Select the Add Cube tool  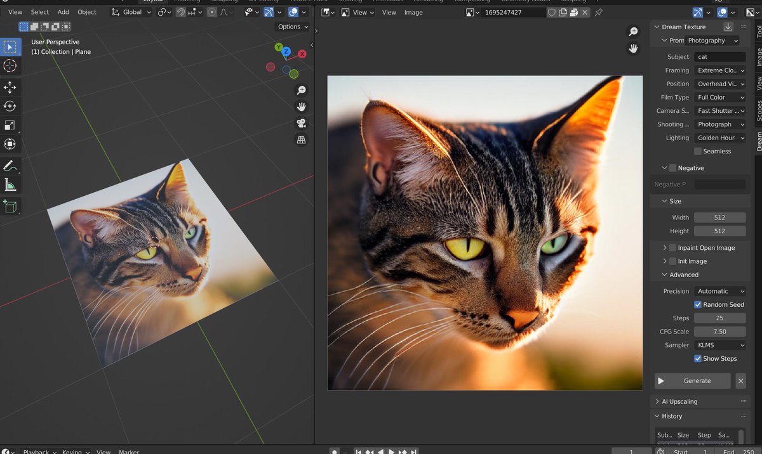(10, 206)
